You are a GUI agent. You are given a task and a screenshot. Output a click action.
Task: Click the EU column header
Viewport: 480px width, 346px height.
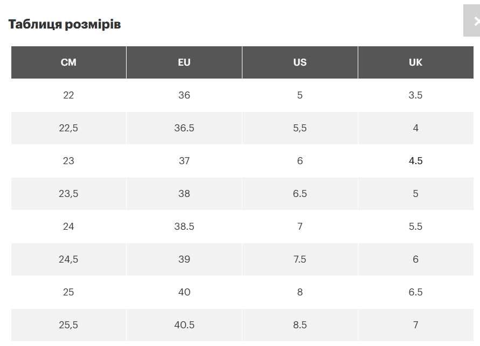pyautogui.click(x=184, y=62)
